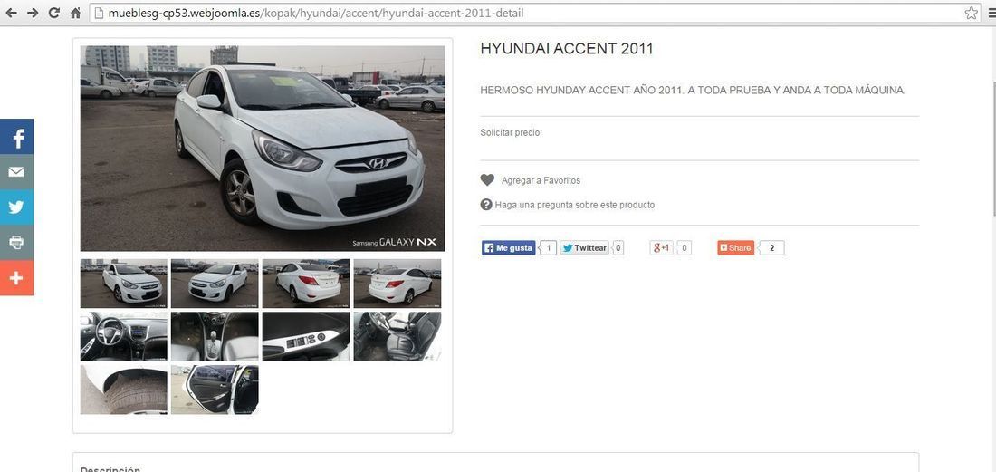Image resolution: width=996 pixels, height=472 pixels.
Task: Click the Google +1 button
Action: coord(661,247)
